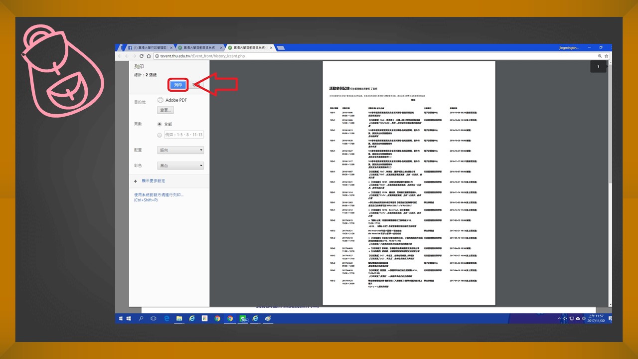The width and height of the screenshot is (638, 359).
Task: Click the bookmark star icon
Action: click(600, 56)
